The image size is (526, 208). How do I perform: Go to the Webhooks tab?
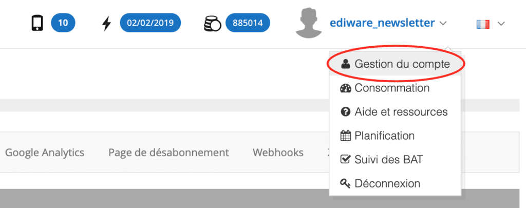point(278,153)
